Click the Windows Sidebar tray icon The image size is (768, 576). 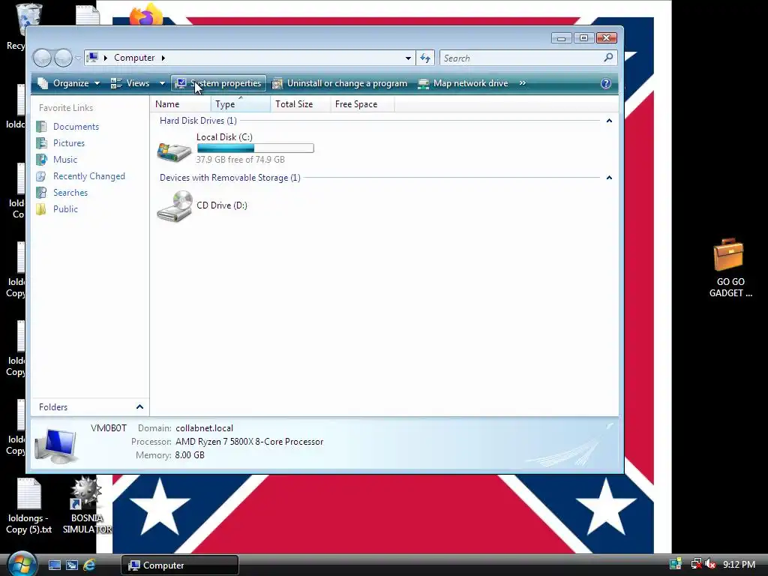pos(676,564)
